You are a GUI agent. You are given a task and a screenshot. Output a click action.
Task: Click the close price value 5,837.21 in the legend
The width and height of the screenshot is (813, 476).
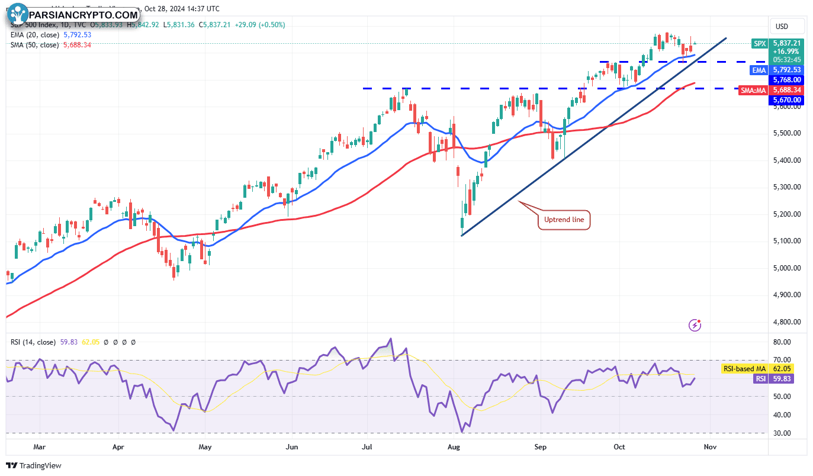click(218, 25)
